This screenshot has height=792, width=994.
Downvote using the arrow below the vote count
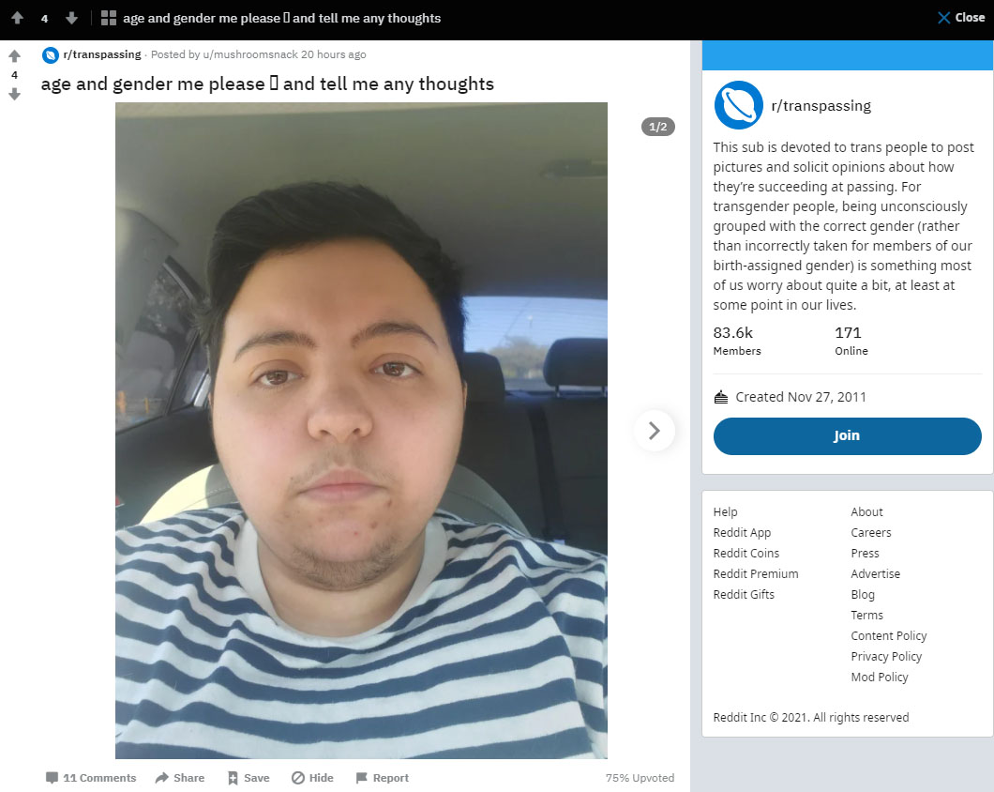[15, 94]
